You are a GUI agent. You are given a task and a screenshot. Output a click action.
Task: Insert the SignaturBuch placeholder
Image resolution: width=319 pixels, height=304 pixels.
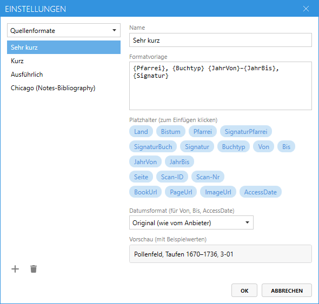coord(153,146)
